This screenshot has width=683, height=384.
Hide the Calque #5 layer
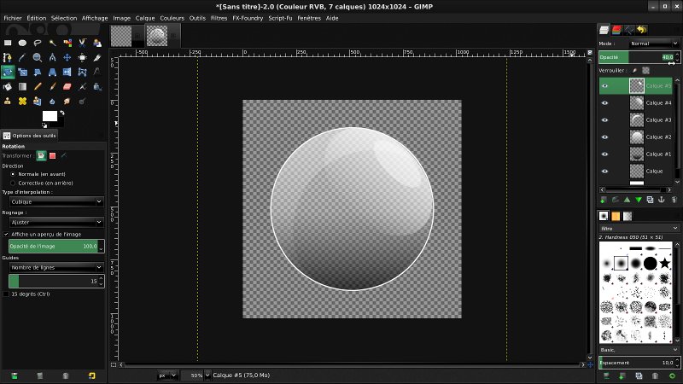pyautogui.click(x=604, y=86)
